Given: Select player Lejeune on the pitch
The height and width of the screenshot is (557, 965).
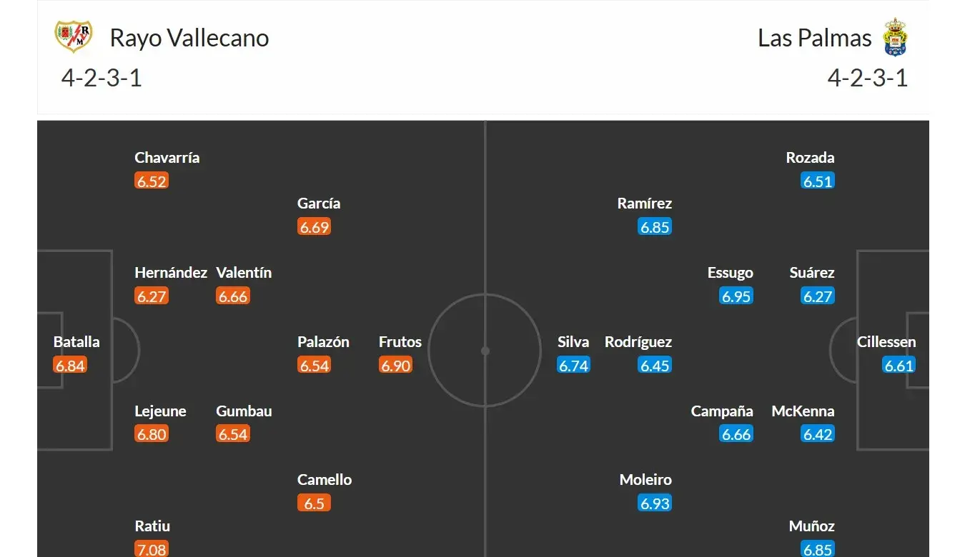Looking at the screenshot, I should click(160, 411).
